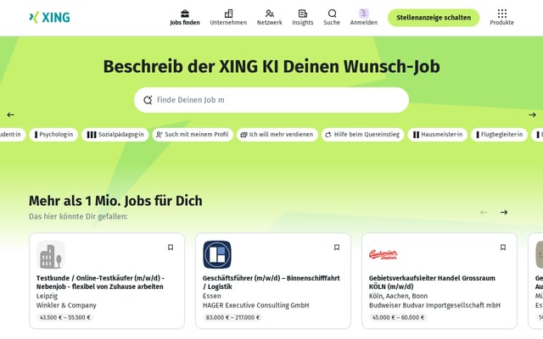Choose Such mit meinem Profil chip
543x339 pixels.
(193, 135)
